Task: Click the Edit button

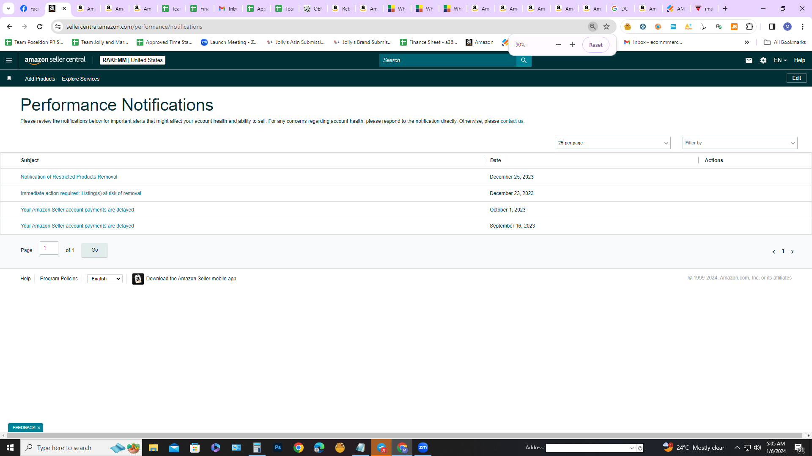Action: 796,78
